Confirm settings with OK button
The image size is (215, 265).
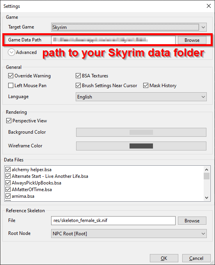[164, 258]
